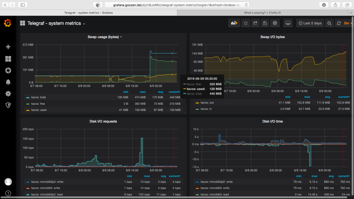
Task: Open the Grafana home logo
Action: tap(8, 23)
